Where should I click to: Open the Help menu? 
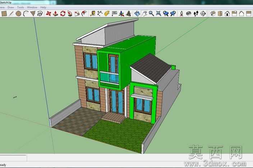(43, 8)
